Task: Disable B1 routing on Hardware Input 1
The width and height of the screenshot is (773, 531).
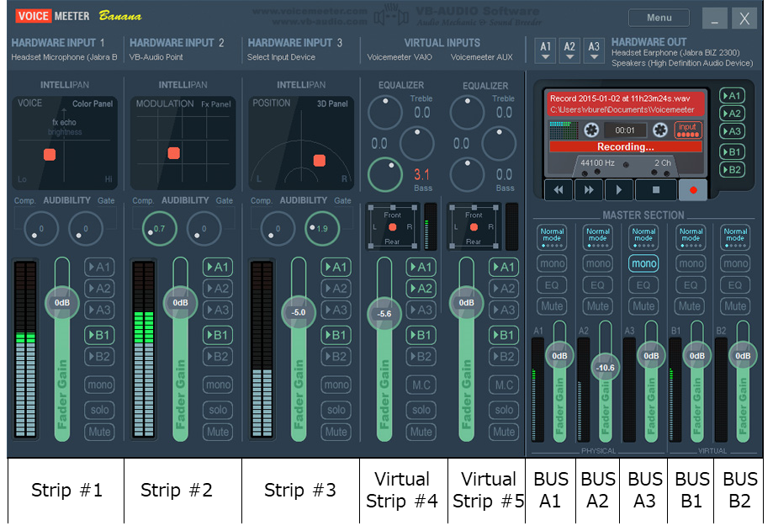Action: pyautogui.click(x=99, y=335)
